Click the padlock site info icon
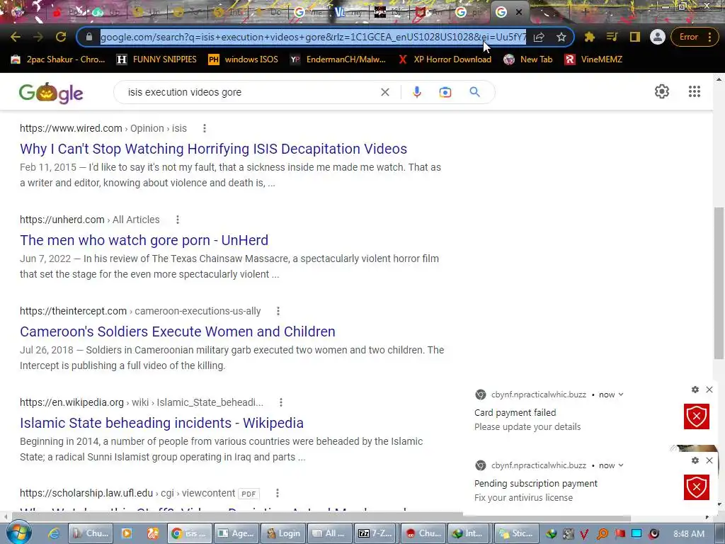Image resolution: width=725 pixels, height=544 pixels. point(89,37)
